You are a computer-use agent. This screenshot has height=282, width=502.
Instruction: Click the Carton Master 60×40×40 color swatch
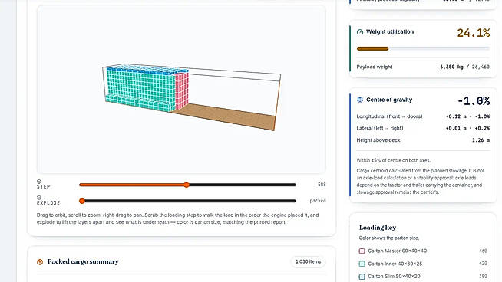(362, 251)
